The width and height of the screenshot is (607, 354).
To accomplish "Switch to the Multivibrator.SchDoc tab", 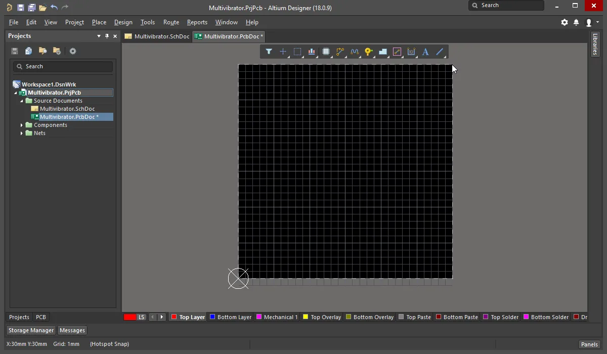I will 157,36.
